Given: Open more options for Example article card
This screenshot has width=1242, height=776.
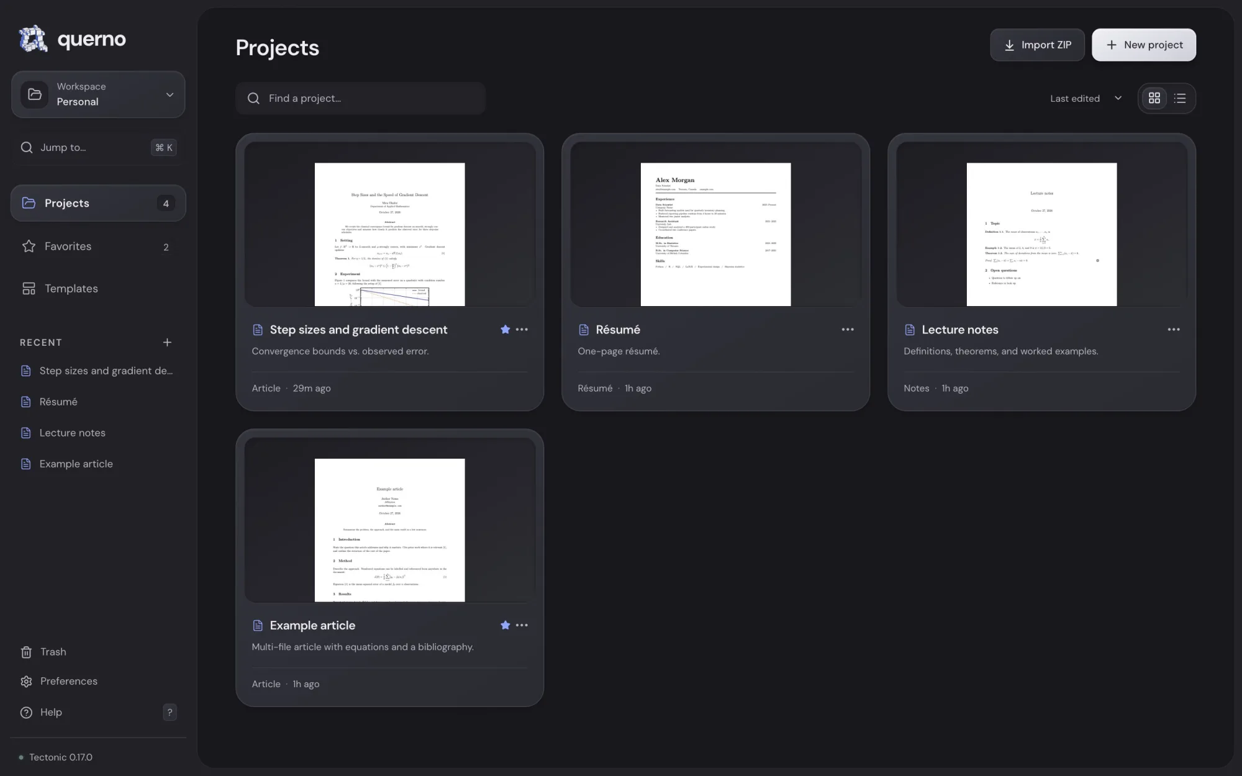Looking at the screenshot, I should 522,625.
